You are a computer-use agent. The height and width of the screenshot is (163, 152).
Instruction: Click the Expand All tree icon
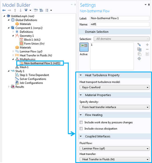click(x=41, y=10)
